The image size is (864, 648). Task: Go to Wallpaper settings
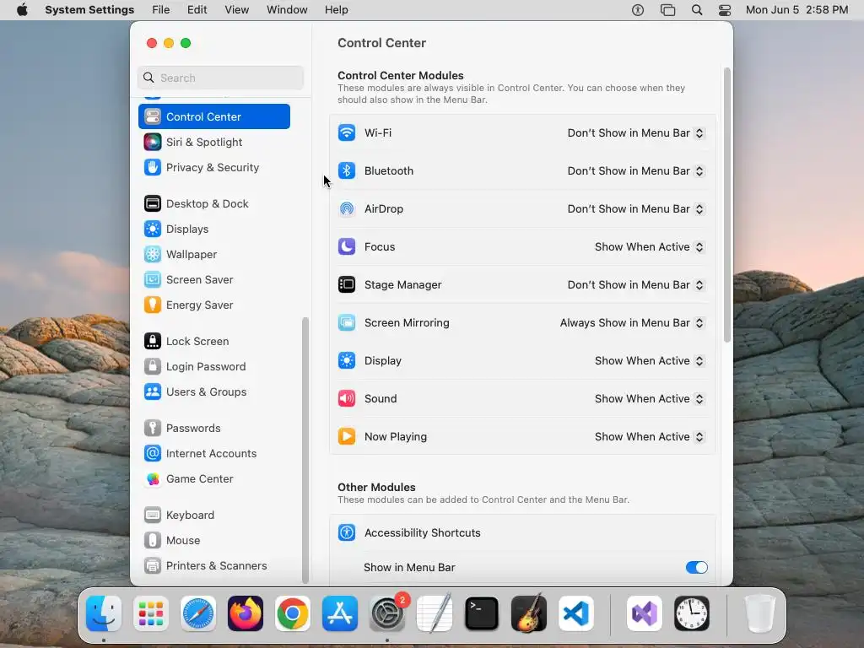pos(213,255)
